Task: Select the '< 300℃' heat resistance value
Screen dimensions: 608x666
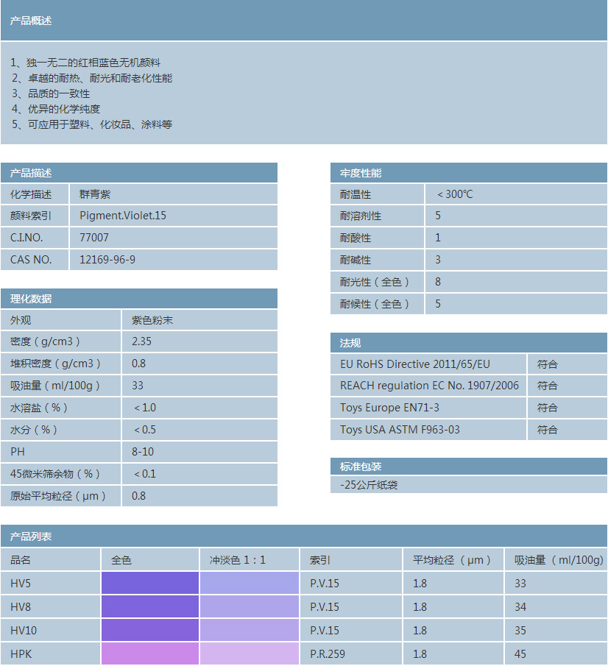Action: [455, 194]
